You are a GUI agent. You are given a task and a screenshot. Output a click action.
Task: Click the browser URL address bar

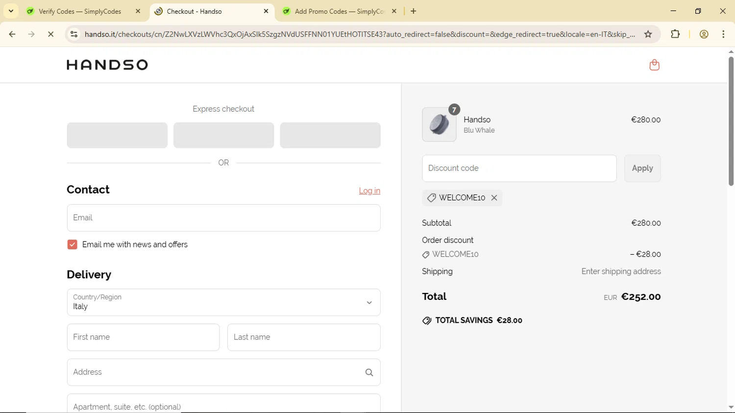tap(360, 34)
